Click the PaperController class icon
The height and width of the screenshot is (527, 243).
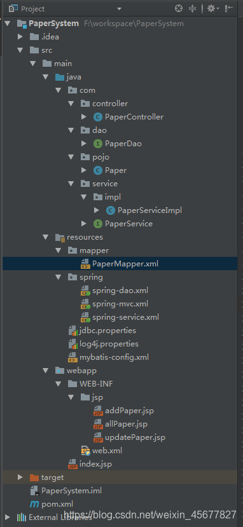click(97, 117)
